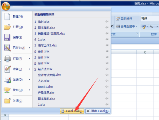Open the alignment group dialog launcher
Image resolution: width=159 pixels, height=120 pixels.
click(x=137, y=34)
